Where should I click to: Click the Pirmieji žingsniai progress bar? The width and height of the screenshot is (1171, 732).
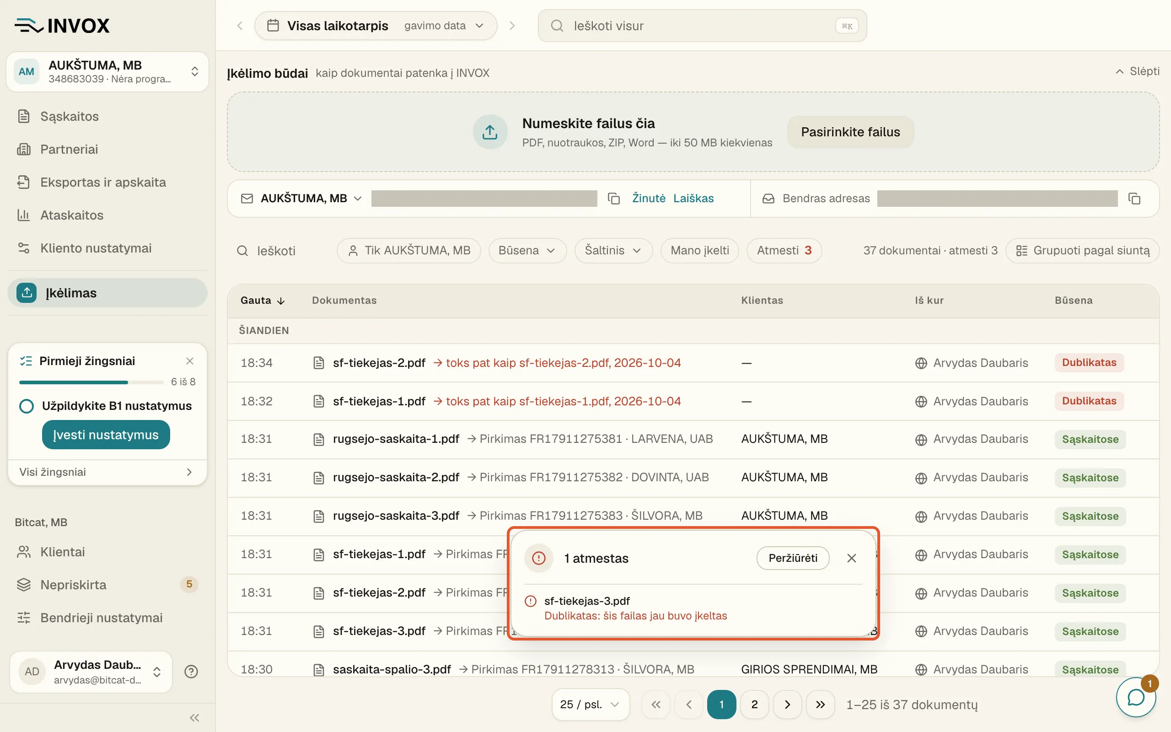pyautogui.click(x=91, y=382)
